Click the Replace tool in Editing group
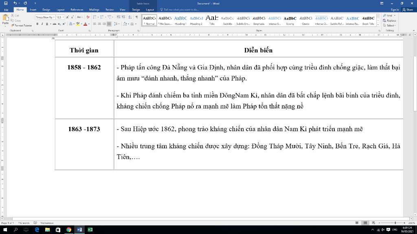 (390, 20)
